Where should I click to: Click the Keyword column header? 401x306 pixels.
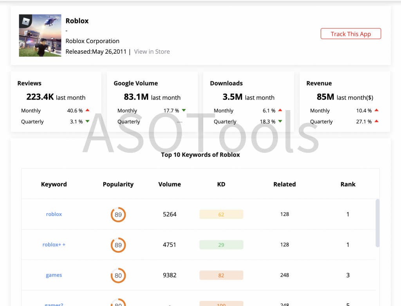pos(54,184)
